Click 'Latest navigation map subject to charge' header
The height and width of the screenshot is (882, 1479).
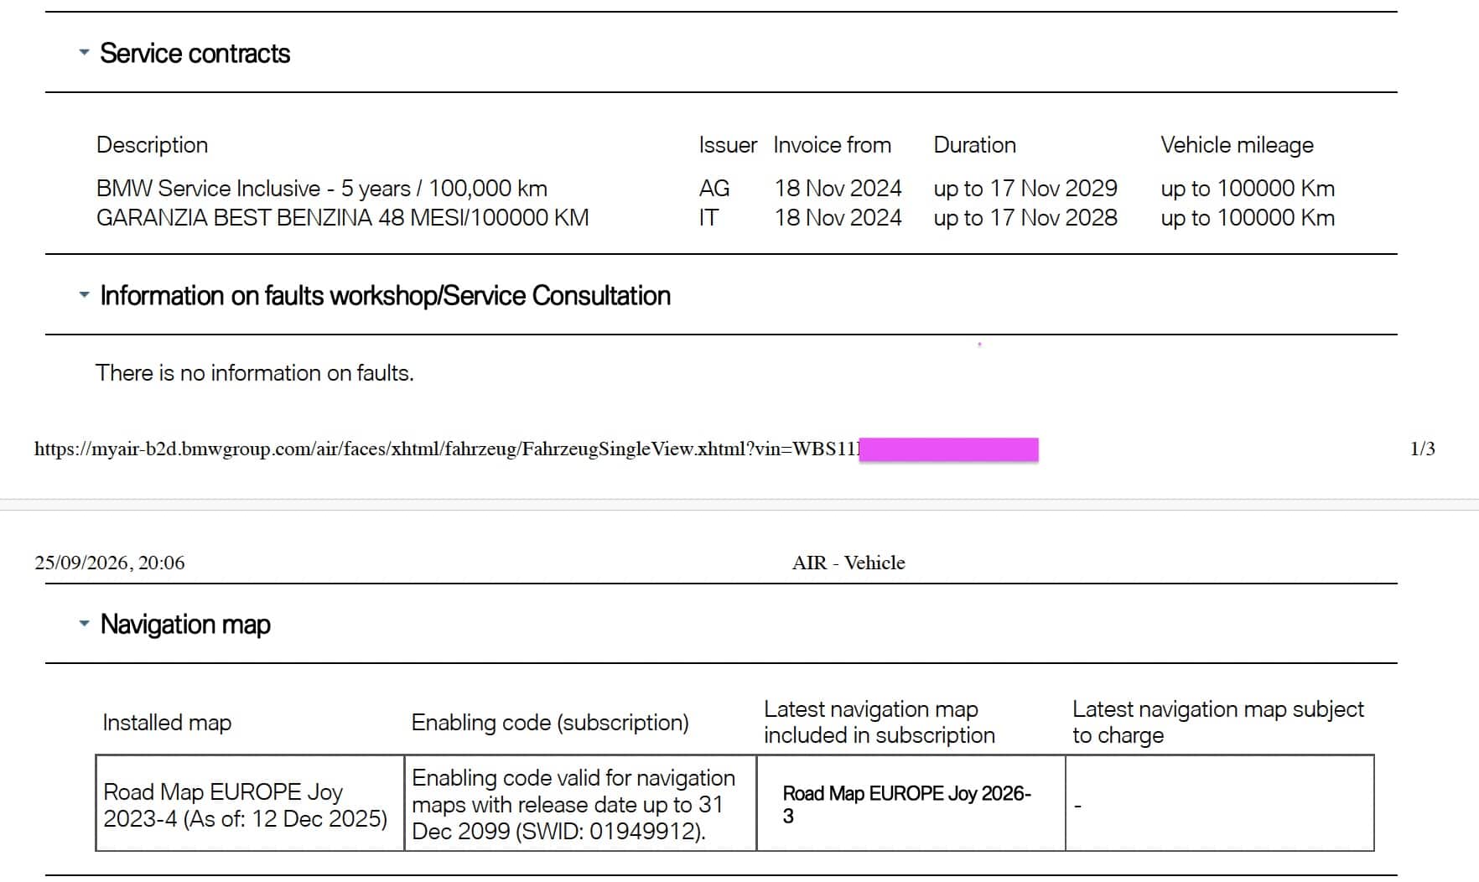1218,723
